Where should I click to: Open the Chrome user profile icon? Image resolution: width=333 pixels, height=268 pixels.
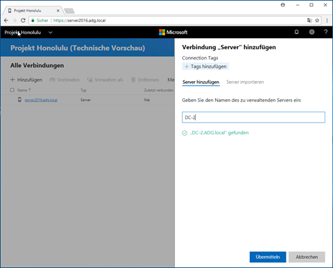pos(282,5)
